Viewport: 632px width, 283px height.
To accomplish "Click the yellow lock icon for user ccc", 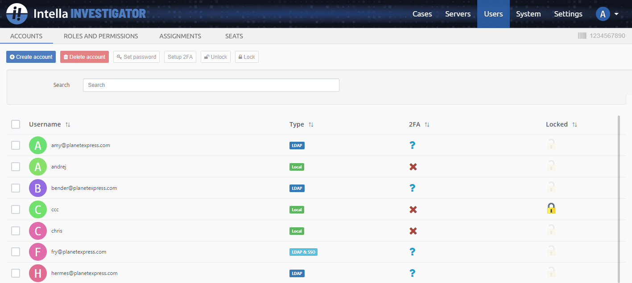I will click(x=551, y=208).
